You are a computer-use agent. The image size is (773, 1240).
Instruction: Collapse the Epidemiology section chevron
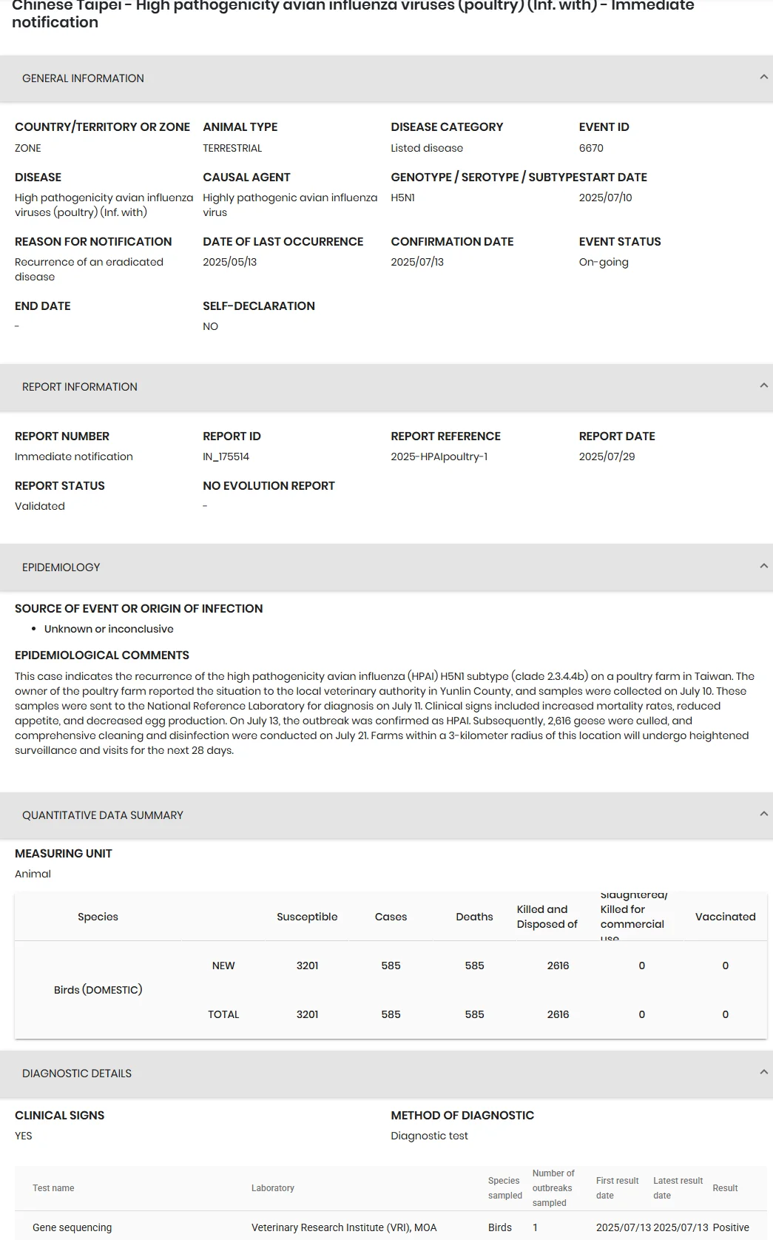coord(763,566)
